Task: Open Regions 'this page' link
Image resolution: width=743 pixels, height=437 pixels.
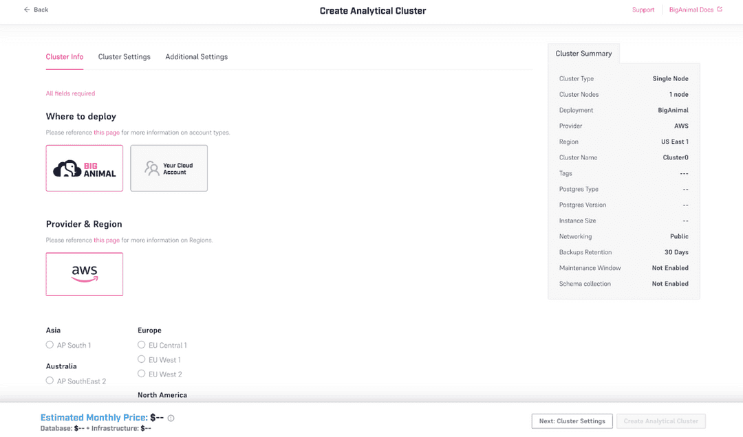Action: click(107, 240)
